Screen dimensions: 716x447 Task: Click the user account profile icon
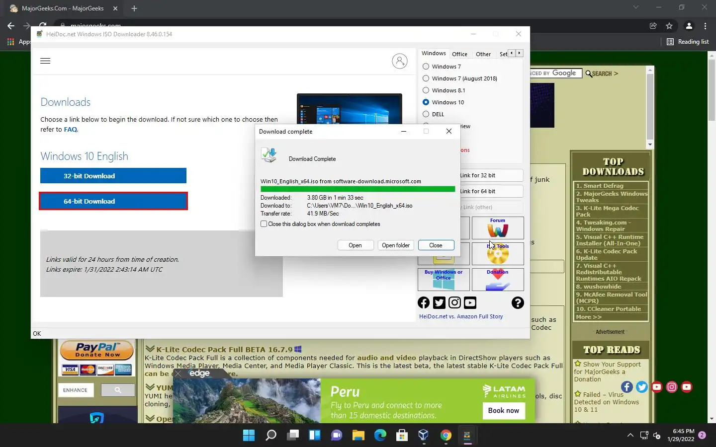(x=400, y=61)
